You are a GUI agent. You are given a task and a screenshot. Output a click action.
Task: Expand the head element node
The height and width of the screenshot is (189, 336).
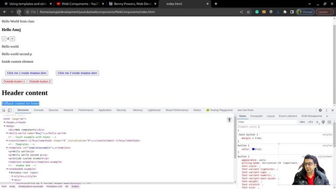5,122
